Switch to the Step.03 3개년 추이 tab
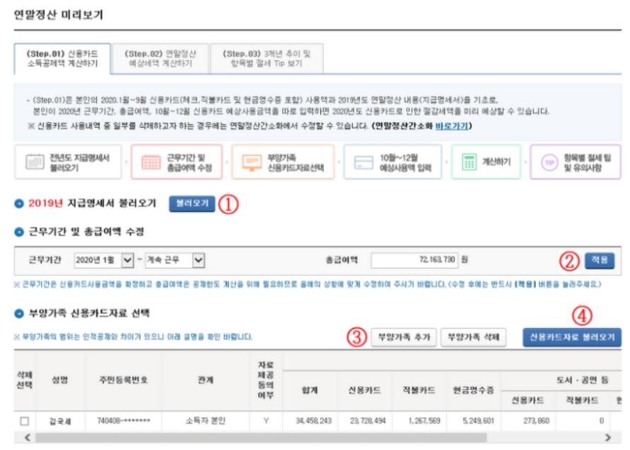 266,59
